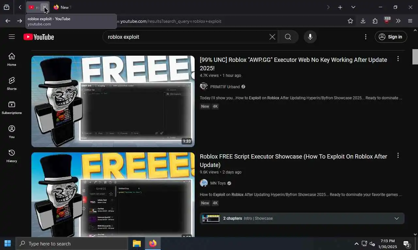The image size is (418, 250).
Task: Select the roblox exploit YouTube tab
Action: pyautogui.click(x=34, y=7)
